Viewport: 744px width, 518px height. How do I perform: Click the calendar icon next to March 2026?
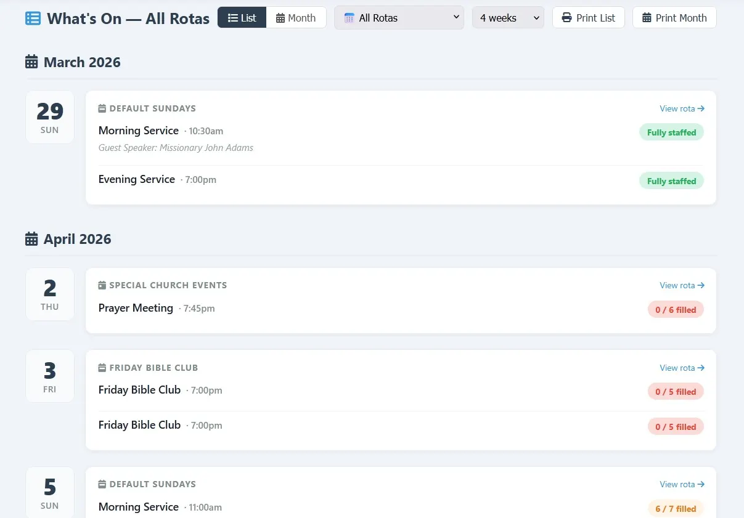tap(31, 62)
